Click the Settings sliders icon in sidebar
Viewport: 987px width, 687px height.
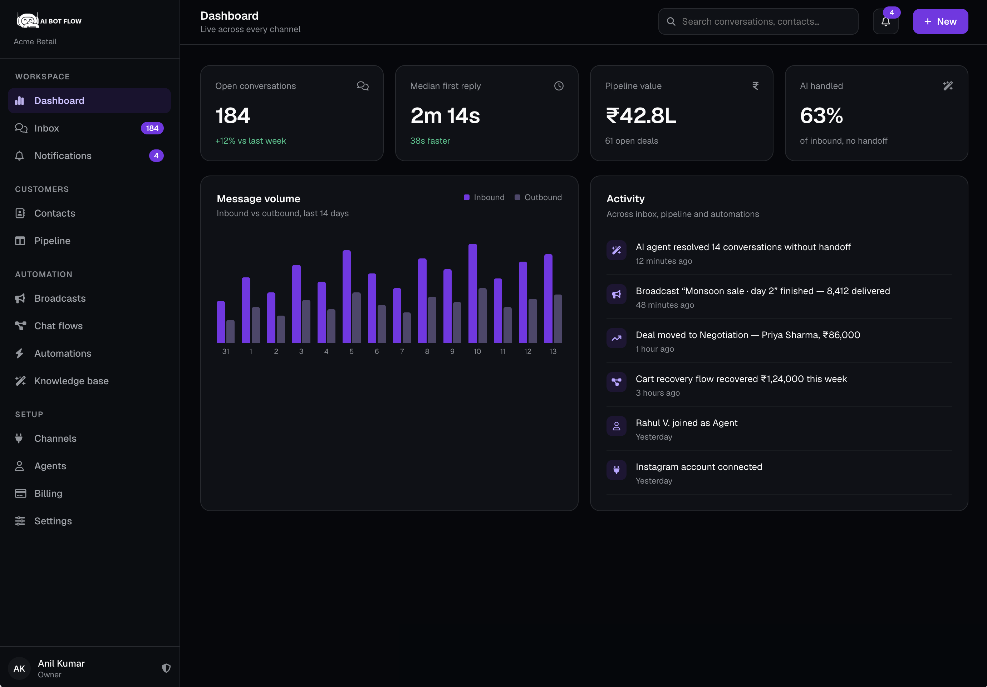(x=20, y=521)
